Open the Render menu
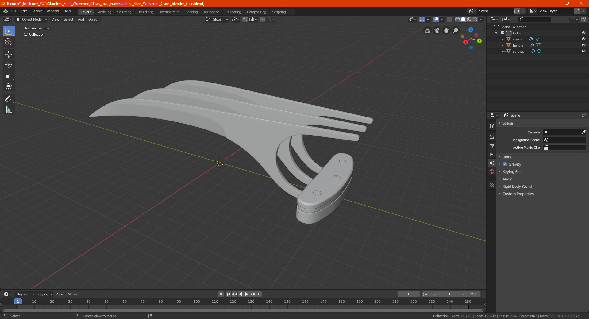 pos(37,11)
